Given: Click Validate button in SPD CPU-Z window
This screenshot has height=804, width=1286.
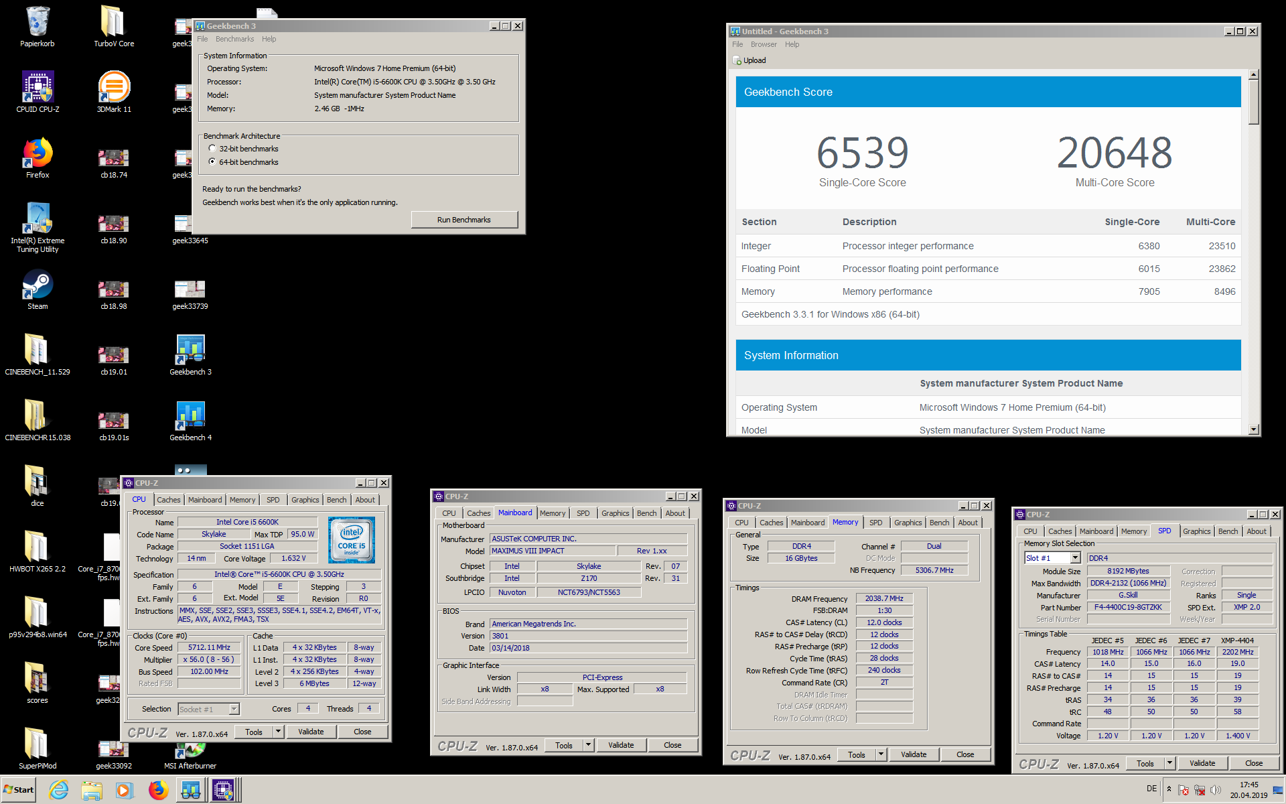Looking at the screenshot, I should 1202,763.
